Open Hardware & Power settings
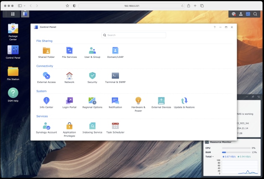The height and width of the screenshot is (179, 264). [x=138, y=104]
